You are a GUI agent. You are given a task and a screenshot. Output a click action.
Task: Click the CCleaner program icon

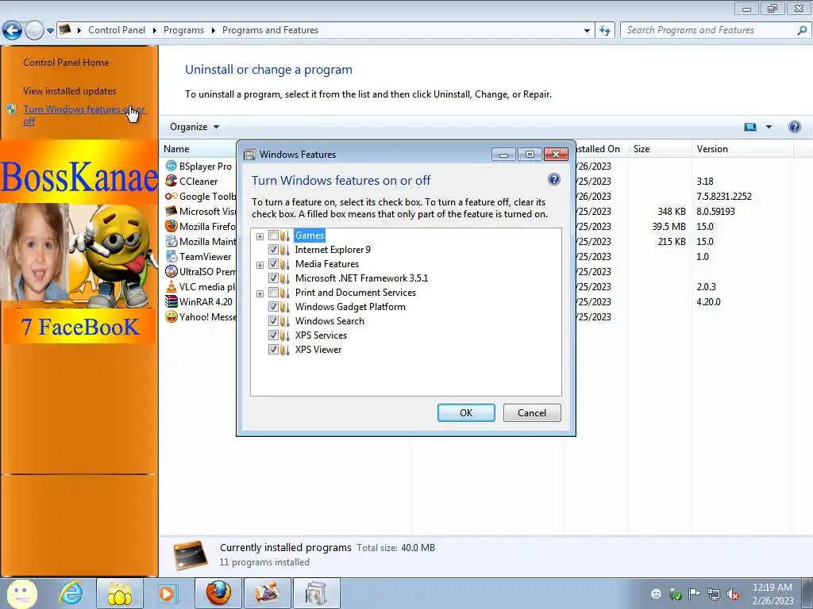(x=171, y=181)
